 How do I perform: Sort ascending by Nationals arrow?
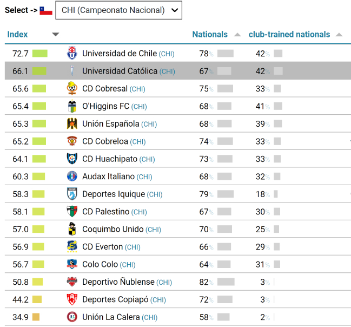237,35
